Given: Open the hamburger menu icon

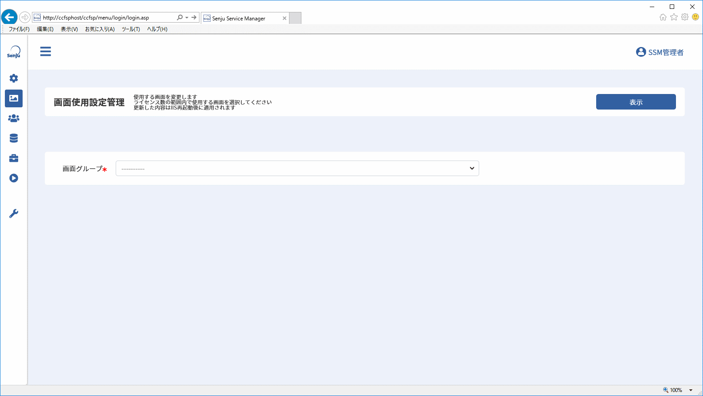Looking at the screenshot, I should click(x=45, y=51).
